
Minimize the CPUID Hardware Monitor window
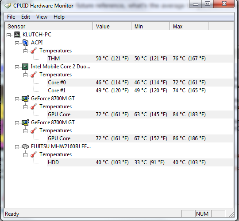196,4
